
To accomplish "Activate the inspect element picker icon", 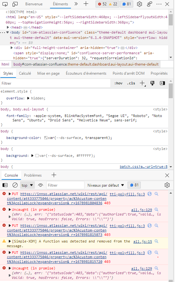I will pyautogui.click(x=5, y=4).
